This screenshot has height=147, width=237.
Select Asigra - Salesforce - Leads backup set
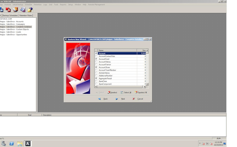pos(10,32)
